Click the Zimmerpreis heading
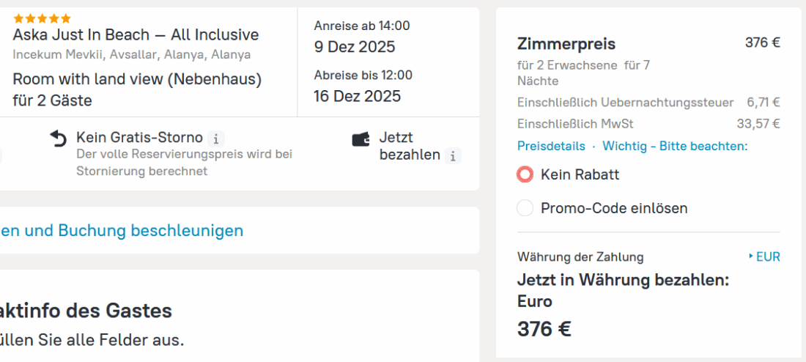 (x=566, y=44)
